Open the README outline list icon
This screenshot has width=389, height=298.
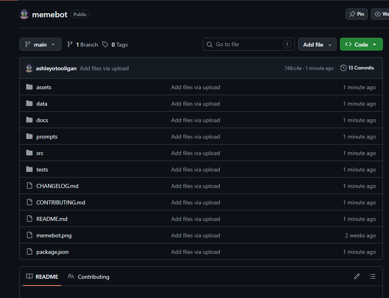tap(373, 276)
